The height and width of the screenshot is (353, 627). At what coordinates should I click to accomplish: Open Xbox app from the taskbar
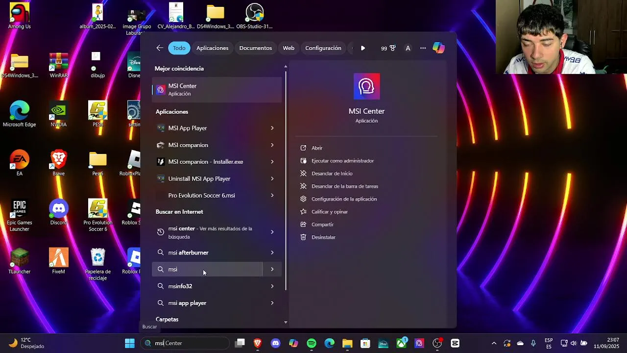click(402, 343)
